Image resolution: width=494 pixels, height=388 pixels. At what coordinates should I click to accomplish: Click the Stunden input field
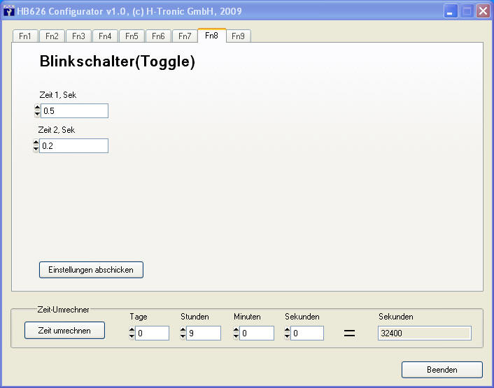[x=203, y=334]
